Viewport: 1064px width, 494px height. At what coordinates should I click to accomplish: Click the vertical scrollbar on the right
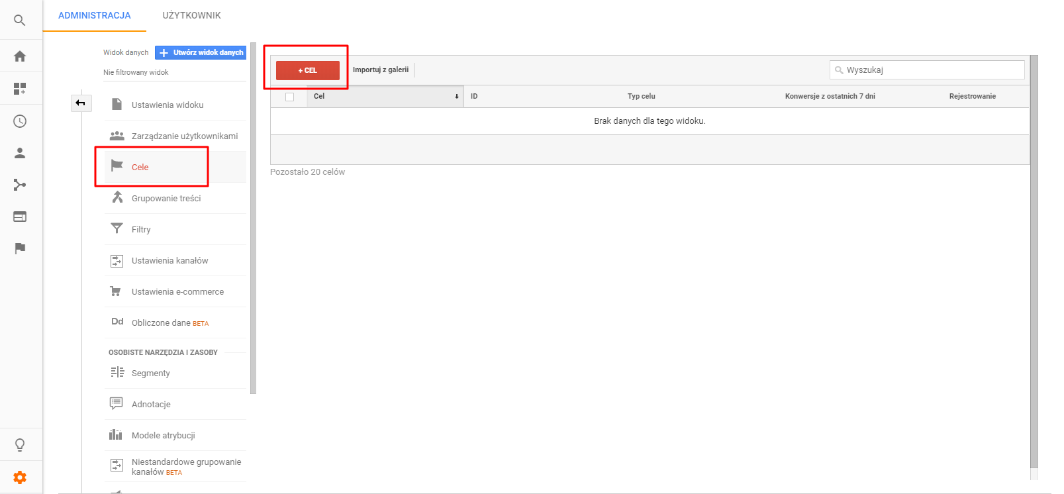1034,265
